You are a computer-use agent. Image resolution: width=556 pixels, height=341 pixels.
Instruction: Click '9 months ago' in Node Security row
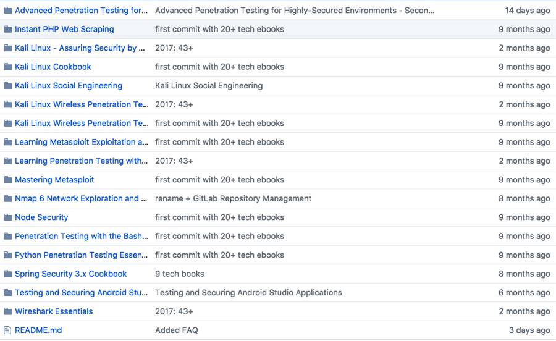(524, 217)
